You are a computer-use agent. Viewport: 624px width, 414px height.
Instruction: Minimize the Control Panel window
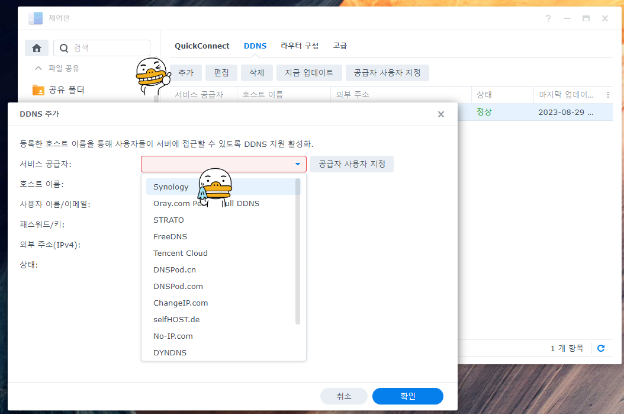pyautogui.click(x=567, y=18)
